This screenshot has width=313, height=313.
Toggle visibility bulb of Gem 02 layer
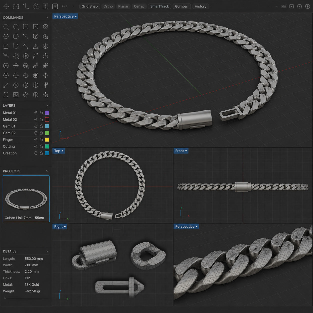coord(36,133)
